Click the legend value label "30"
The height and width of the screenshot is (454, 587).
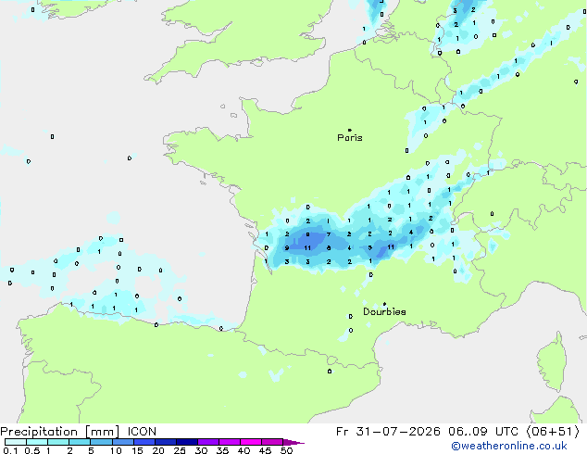pyautogui.click(x=201, y=450)
